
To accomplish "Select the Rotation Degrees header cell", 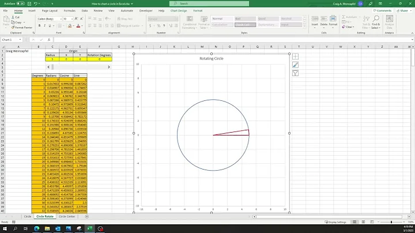I will tap(99, 55).
